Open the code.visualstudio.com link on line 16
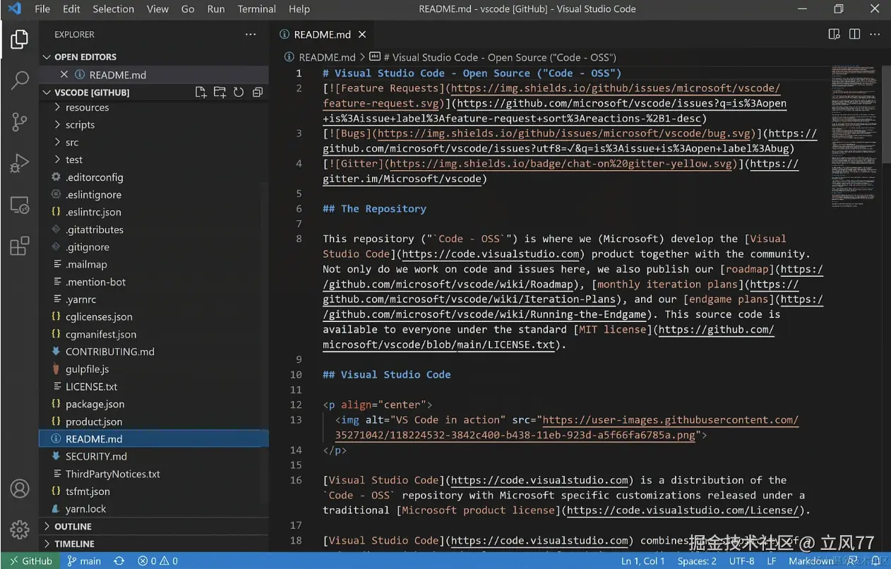891x569 pixels. [539, 480]
